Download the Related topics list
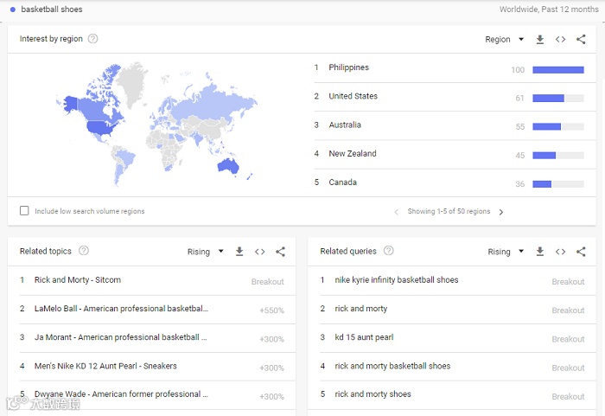Screen dimensions: 605x416 [x=239, y=252]
